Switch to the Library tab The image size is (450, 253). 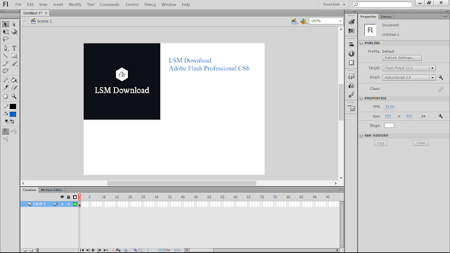pos(386,17)
